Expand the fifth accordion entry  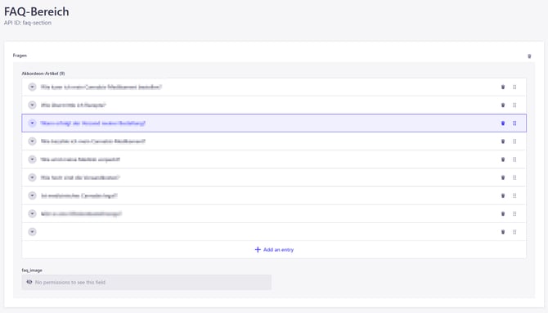tap(32, 159)
